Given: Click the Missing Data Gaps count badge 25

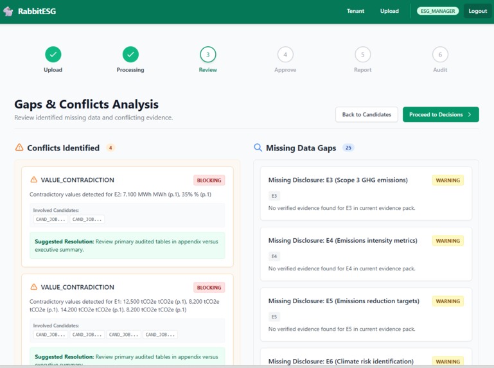Looking at the screenshot, I should click(x=348, y=148).
